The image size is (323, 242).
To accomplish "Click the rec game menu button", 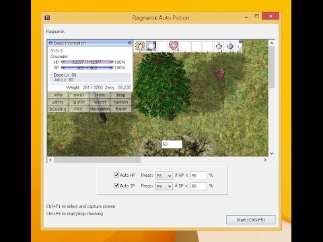I will [79, 109].
